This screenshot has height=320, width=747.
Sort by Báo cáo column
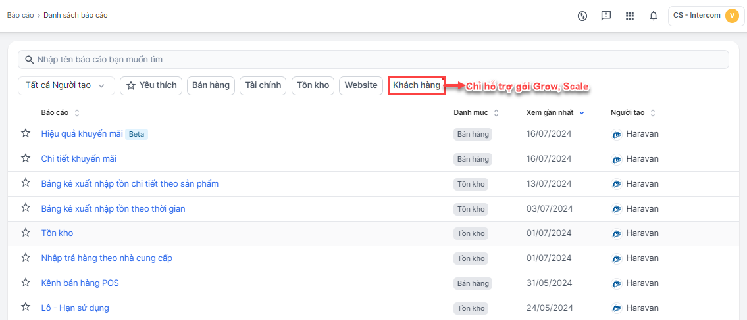60,112
